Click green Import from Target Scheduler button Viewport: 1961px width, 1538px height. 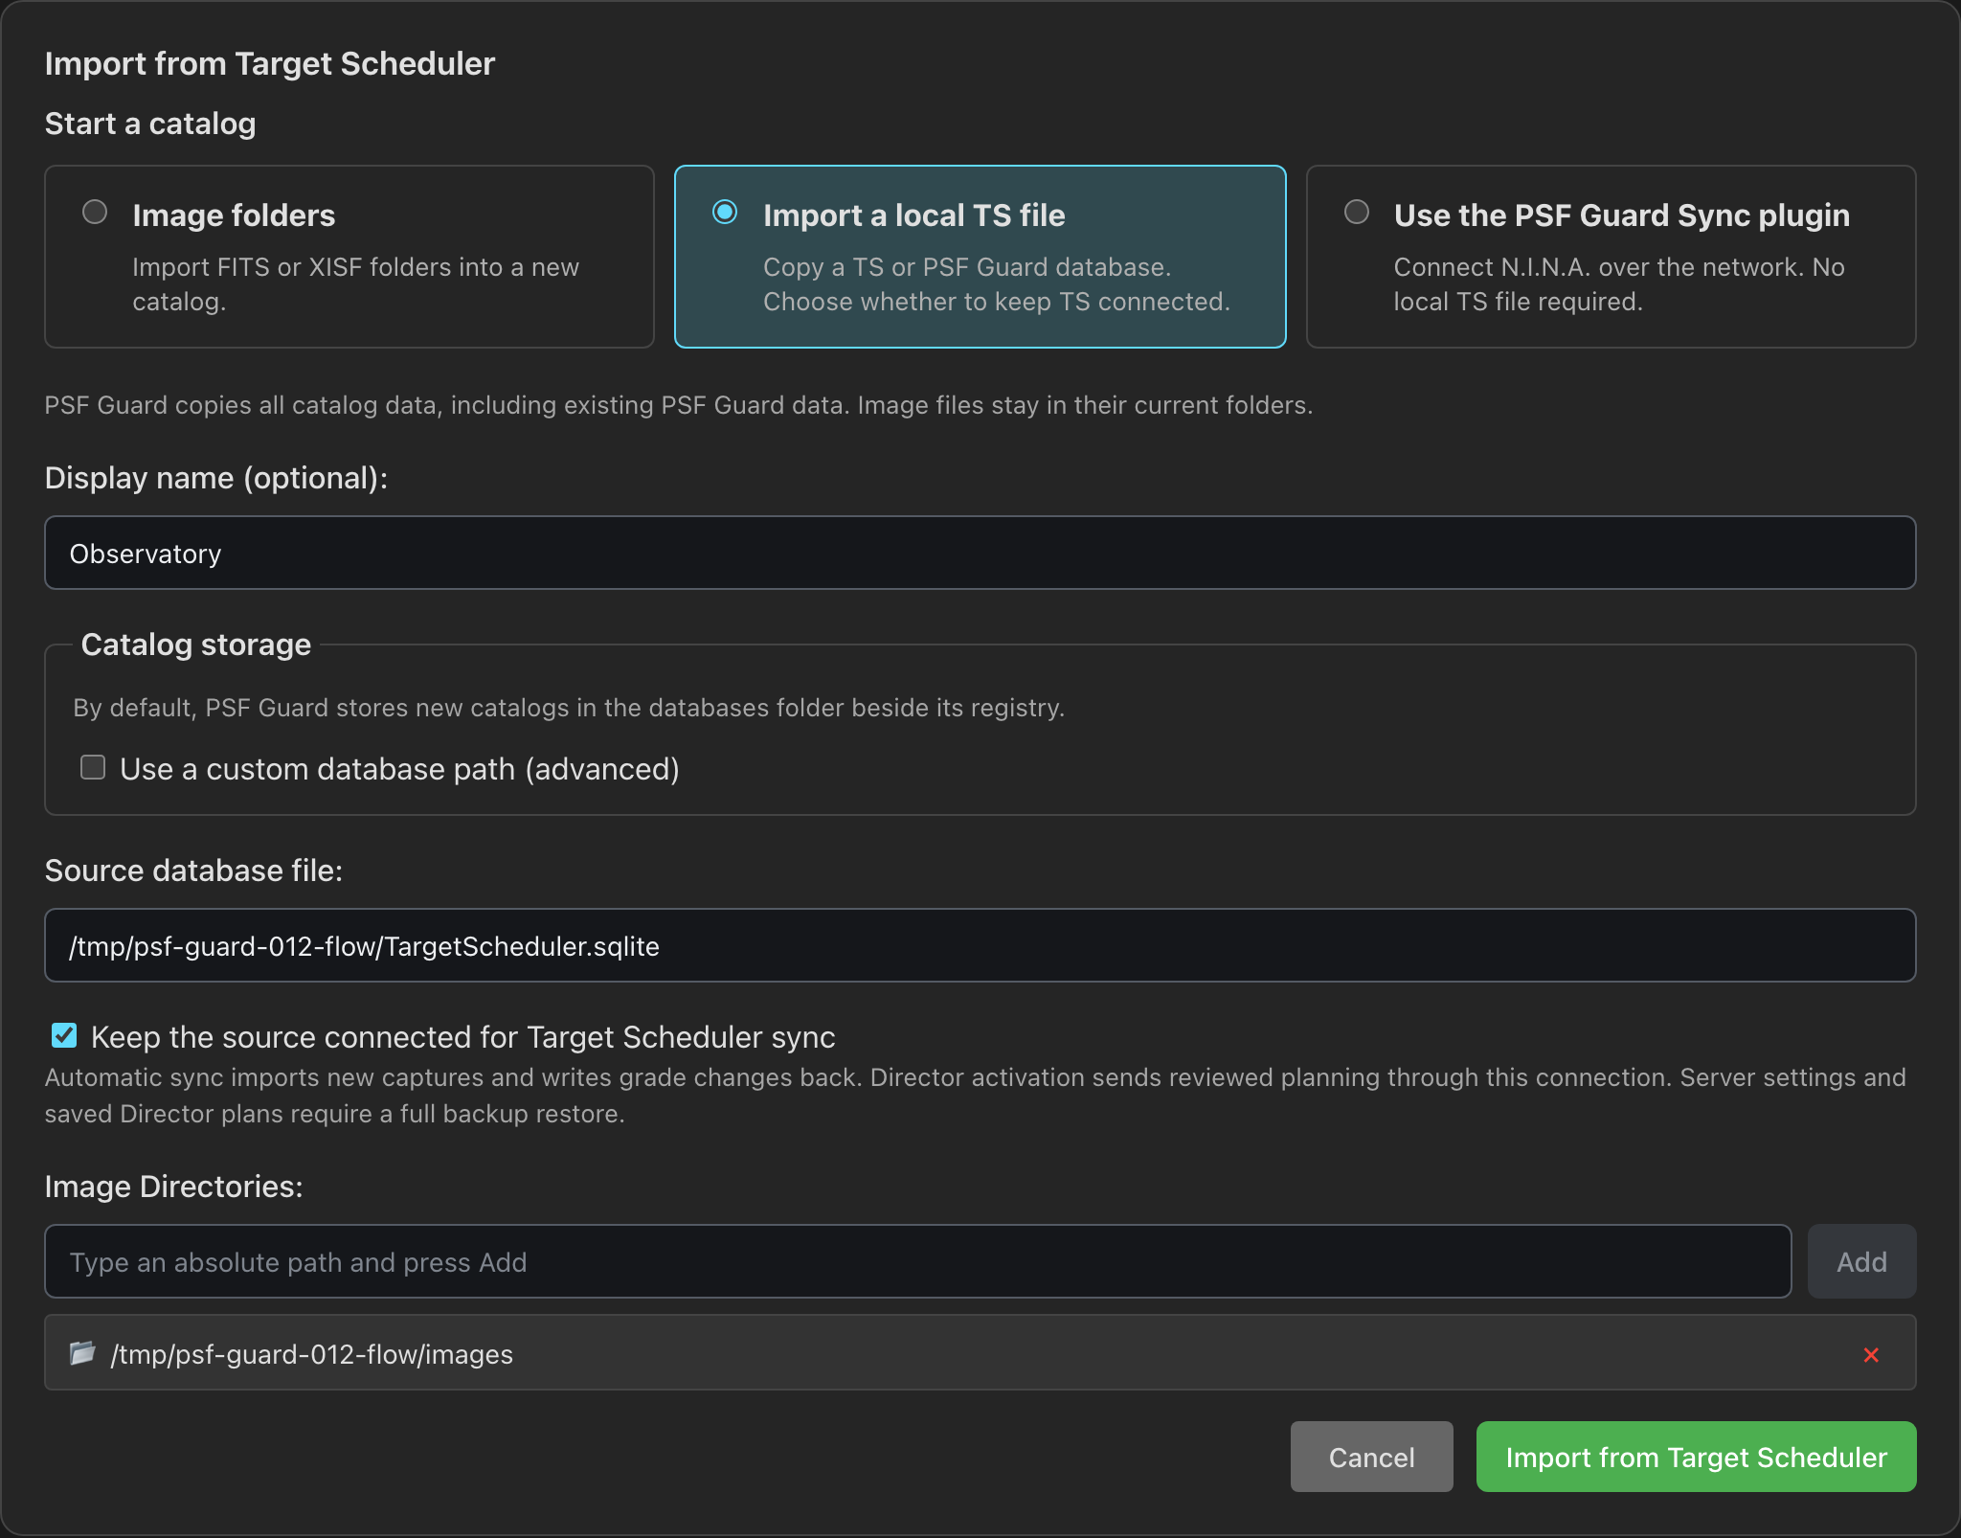(x=1696, y=1457)
